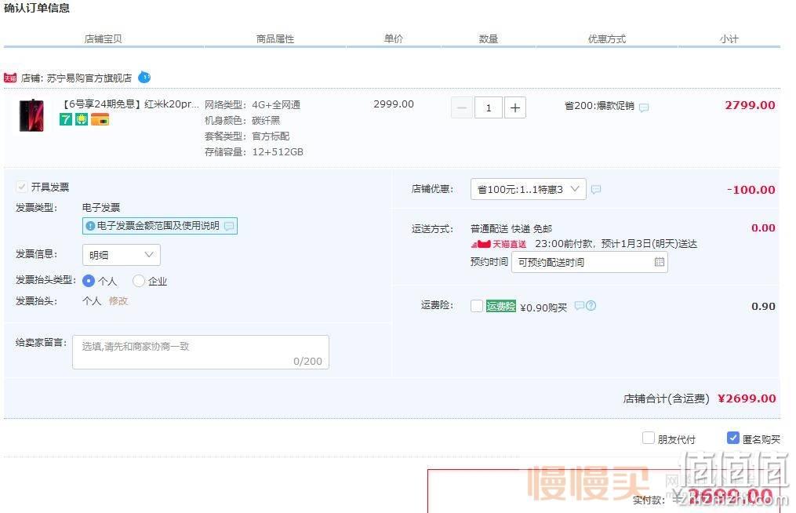796x513 pixels.
Task: Enable the 运费险 purchase checkbox
Action: tap(477, 306)
